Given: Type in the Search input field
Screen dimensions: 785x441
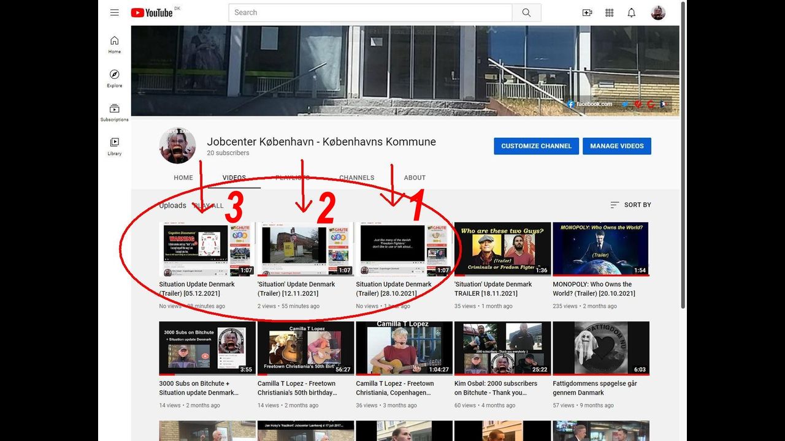Looking at the screenshot, I should tap(370, 13).
